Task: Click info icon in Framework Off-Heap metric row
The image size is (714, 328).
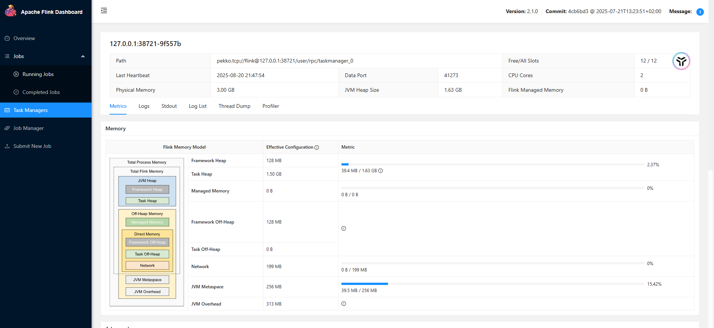Action: click(x=344, y=228)
